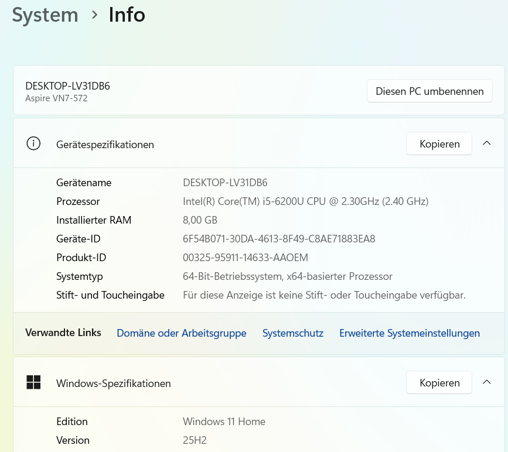The width and height of the screenshot is (508, 452).
Task: Select the Gerätename value DESKTOP-LV31DB6
Action: pos(225,183)
